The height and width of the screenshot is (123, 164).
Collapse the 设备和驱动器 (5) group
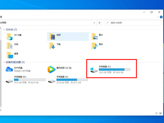point(4,62)
